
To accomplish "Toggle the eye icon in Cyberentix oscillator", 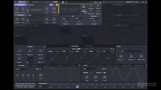I will tap(27, 12).
